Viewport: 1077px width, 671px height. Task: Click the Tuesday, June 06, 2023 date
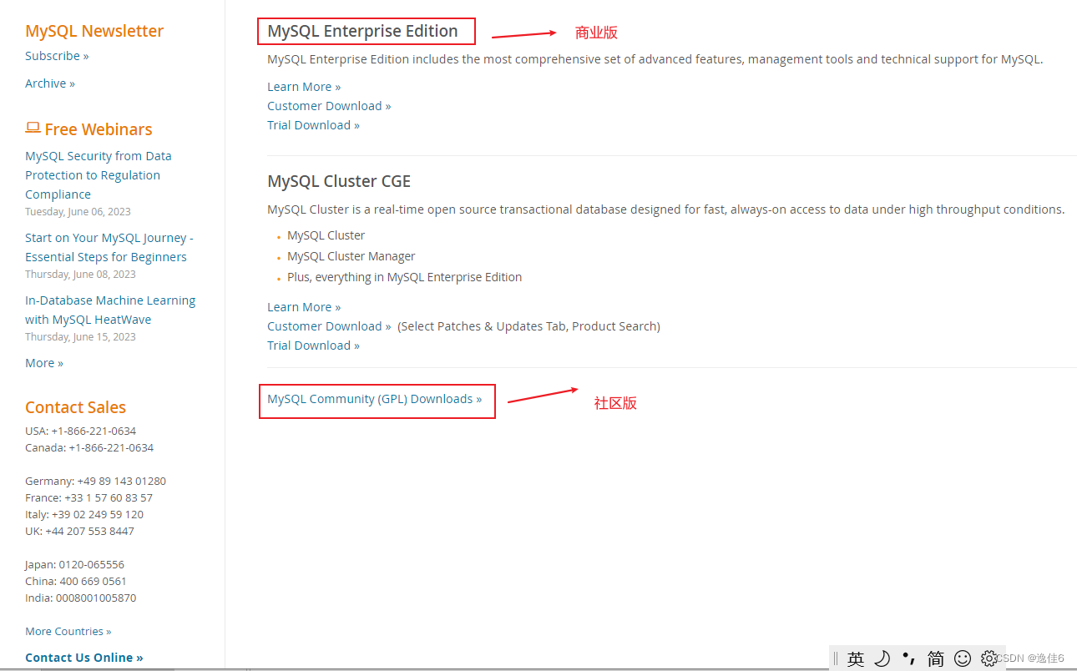[78, 212]
